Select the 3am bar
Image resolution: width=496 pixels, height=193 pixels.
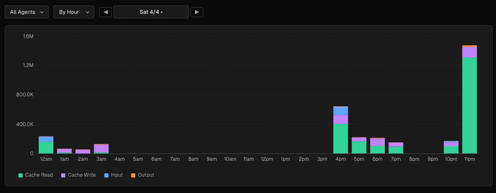point(101,149)
